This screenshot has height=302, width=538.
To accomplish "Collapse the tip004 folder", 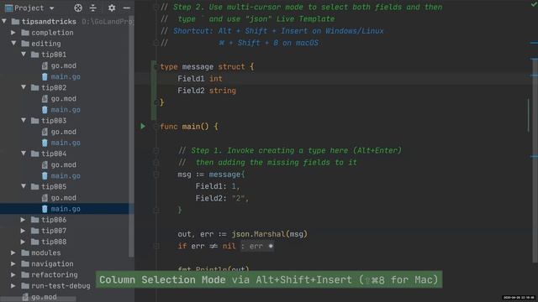I will (x=24, y=154).
